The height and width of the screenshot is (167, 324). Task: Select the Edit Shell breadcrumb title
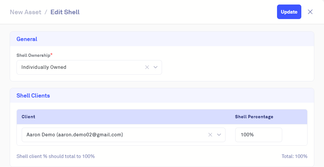pos(65,12)
